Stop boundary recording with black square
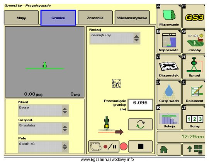This screenshot has height=162, width=209. coord(140,146)
